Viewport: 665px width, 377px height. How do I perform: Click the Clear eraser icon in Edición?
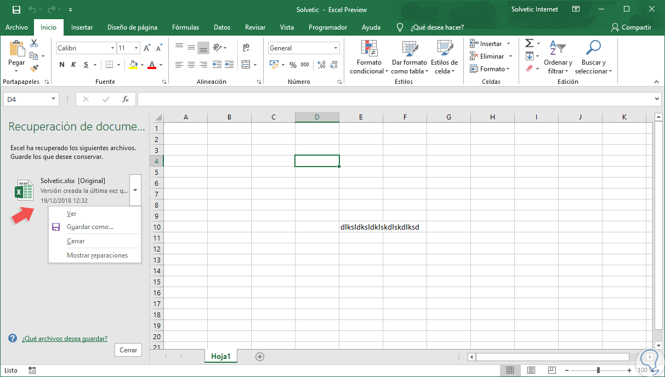529,68
